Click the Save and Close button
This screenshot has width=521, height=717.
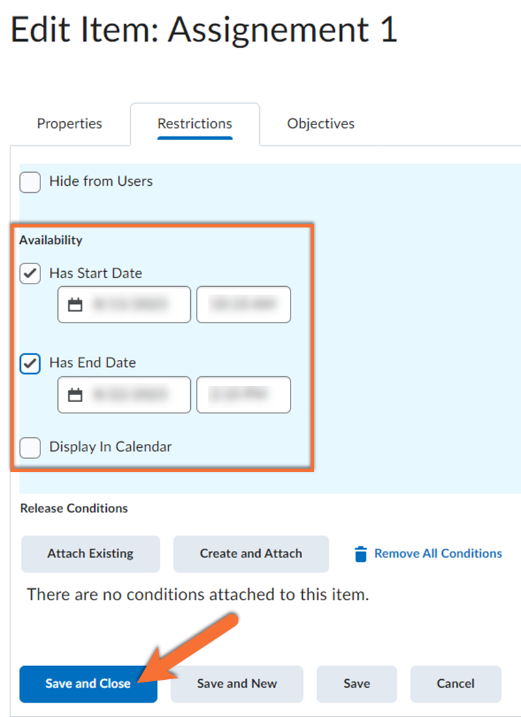coord(88,684)
